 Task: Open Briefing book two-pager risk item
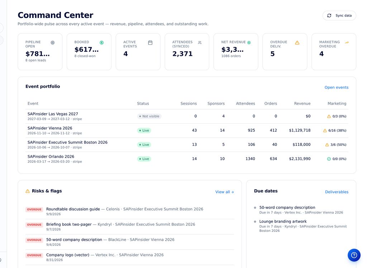click(130, 226)
